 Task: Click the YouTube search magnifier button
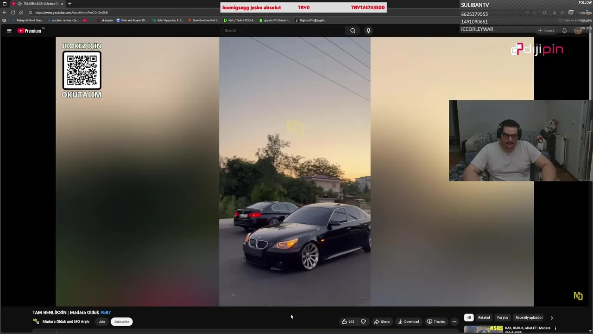353,31
